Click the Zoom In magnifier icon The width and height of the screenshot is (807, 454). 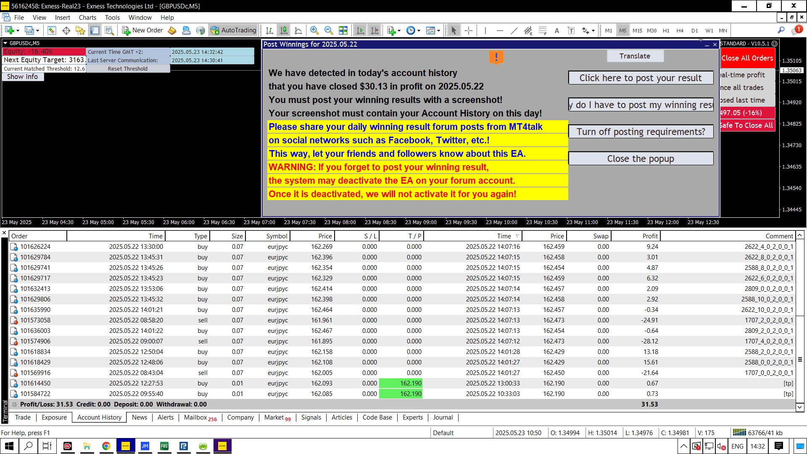[314, 30]
